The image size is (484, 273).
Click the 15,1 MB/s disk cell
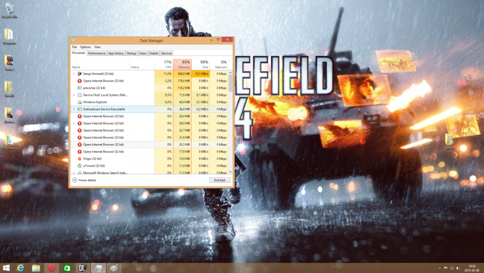pos(201,74)
